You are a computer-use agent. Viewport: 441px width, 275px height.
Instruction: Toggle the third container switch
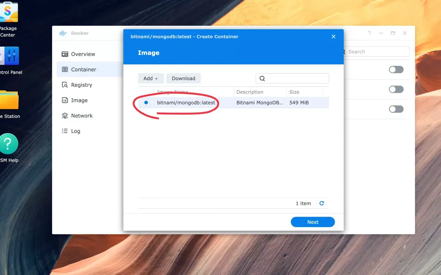(396, 109)
